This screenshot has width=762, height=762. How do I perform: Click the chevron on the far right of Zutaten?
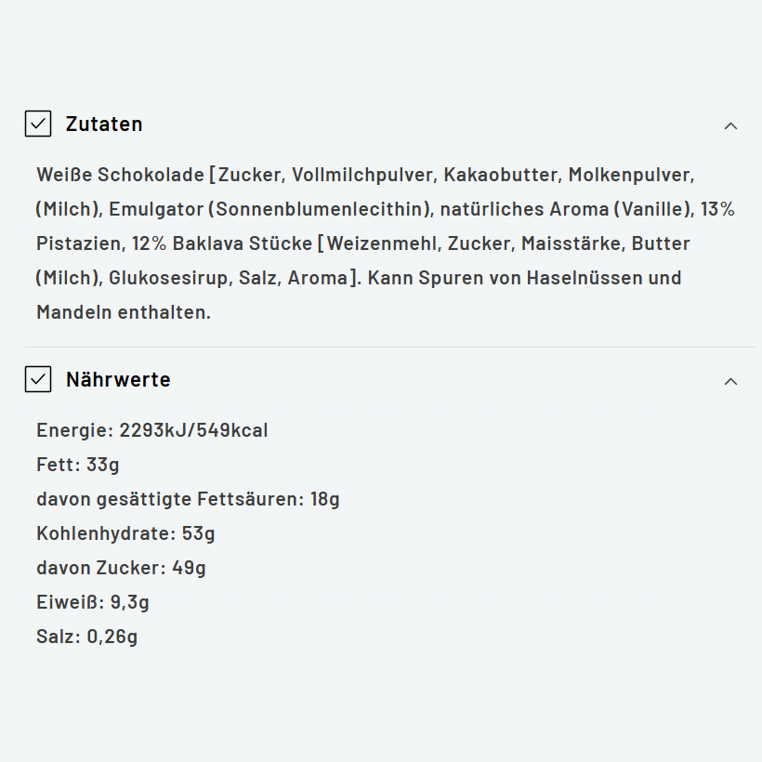(x=731, y=125)
